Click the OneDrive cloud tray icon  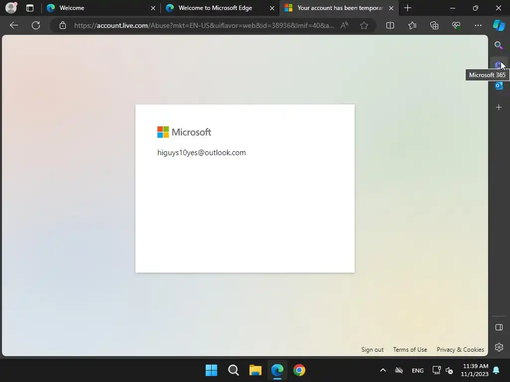coord(399,370)
